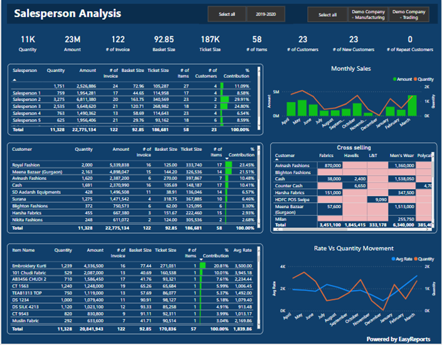
Task: Click the 23M Amount card
Action: tap(73, 43)
